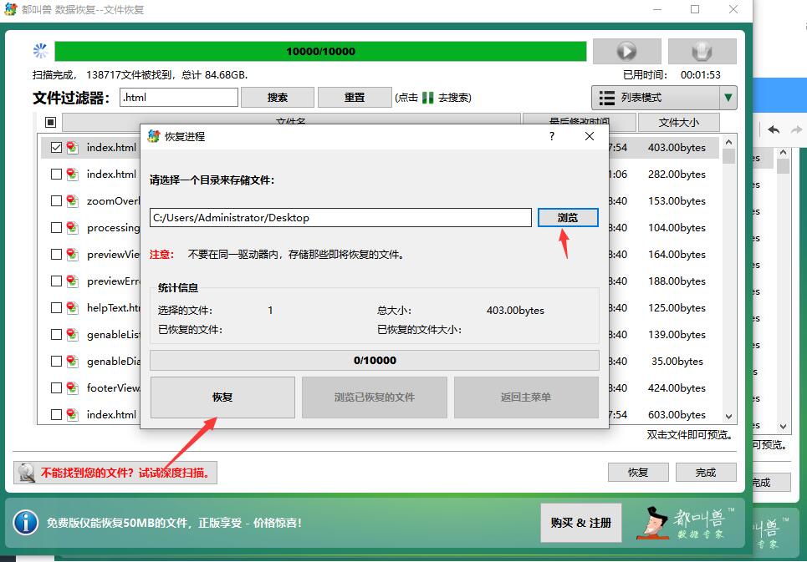Select the 403.00bytes size cell
Viewport: 807px width, 562px height.
click(677, 148)
